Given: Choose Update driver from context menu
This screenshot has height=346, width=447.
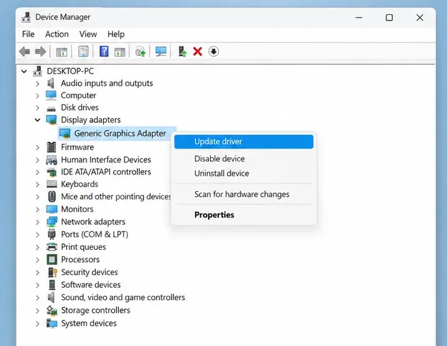Looking at the screenshot, I should point(244,142).
